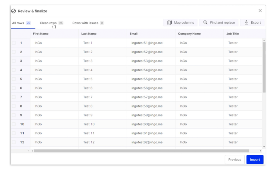This screenshot has height=171, width=275.
Task: Click the Last Name cell Test 11
Action: point(103,133)
